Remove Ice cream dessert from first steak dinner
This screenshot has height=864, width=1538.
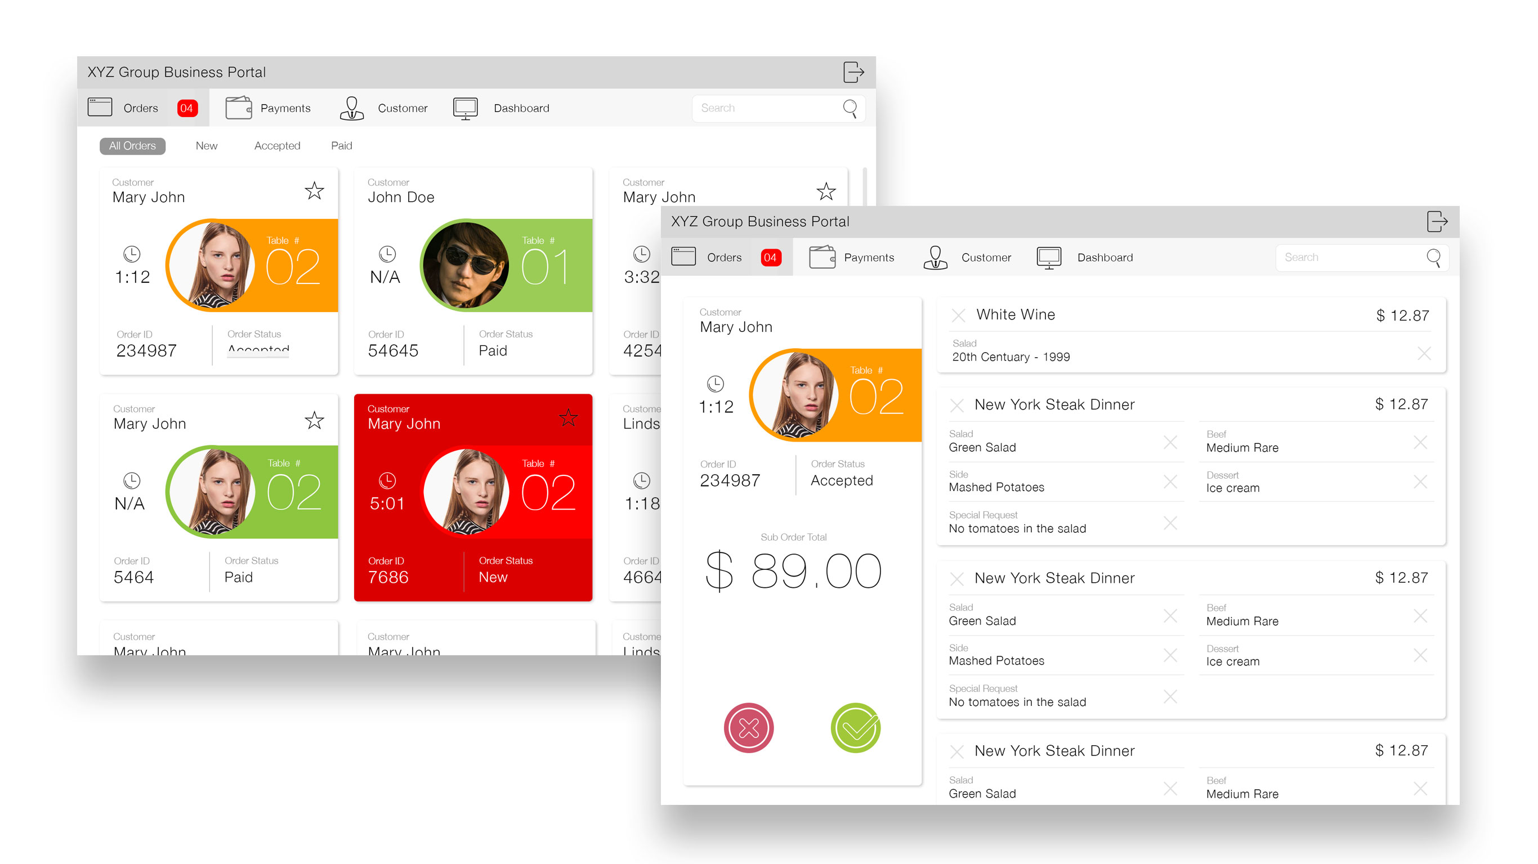coord(1420,481)
